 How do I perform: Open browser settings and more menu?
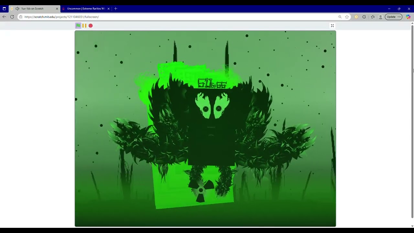click(399, 17)
